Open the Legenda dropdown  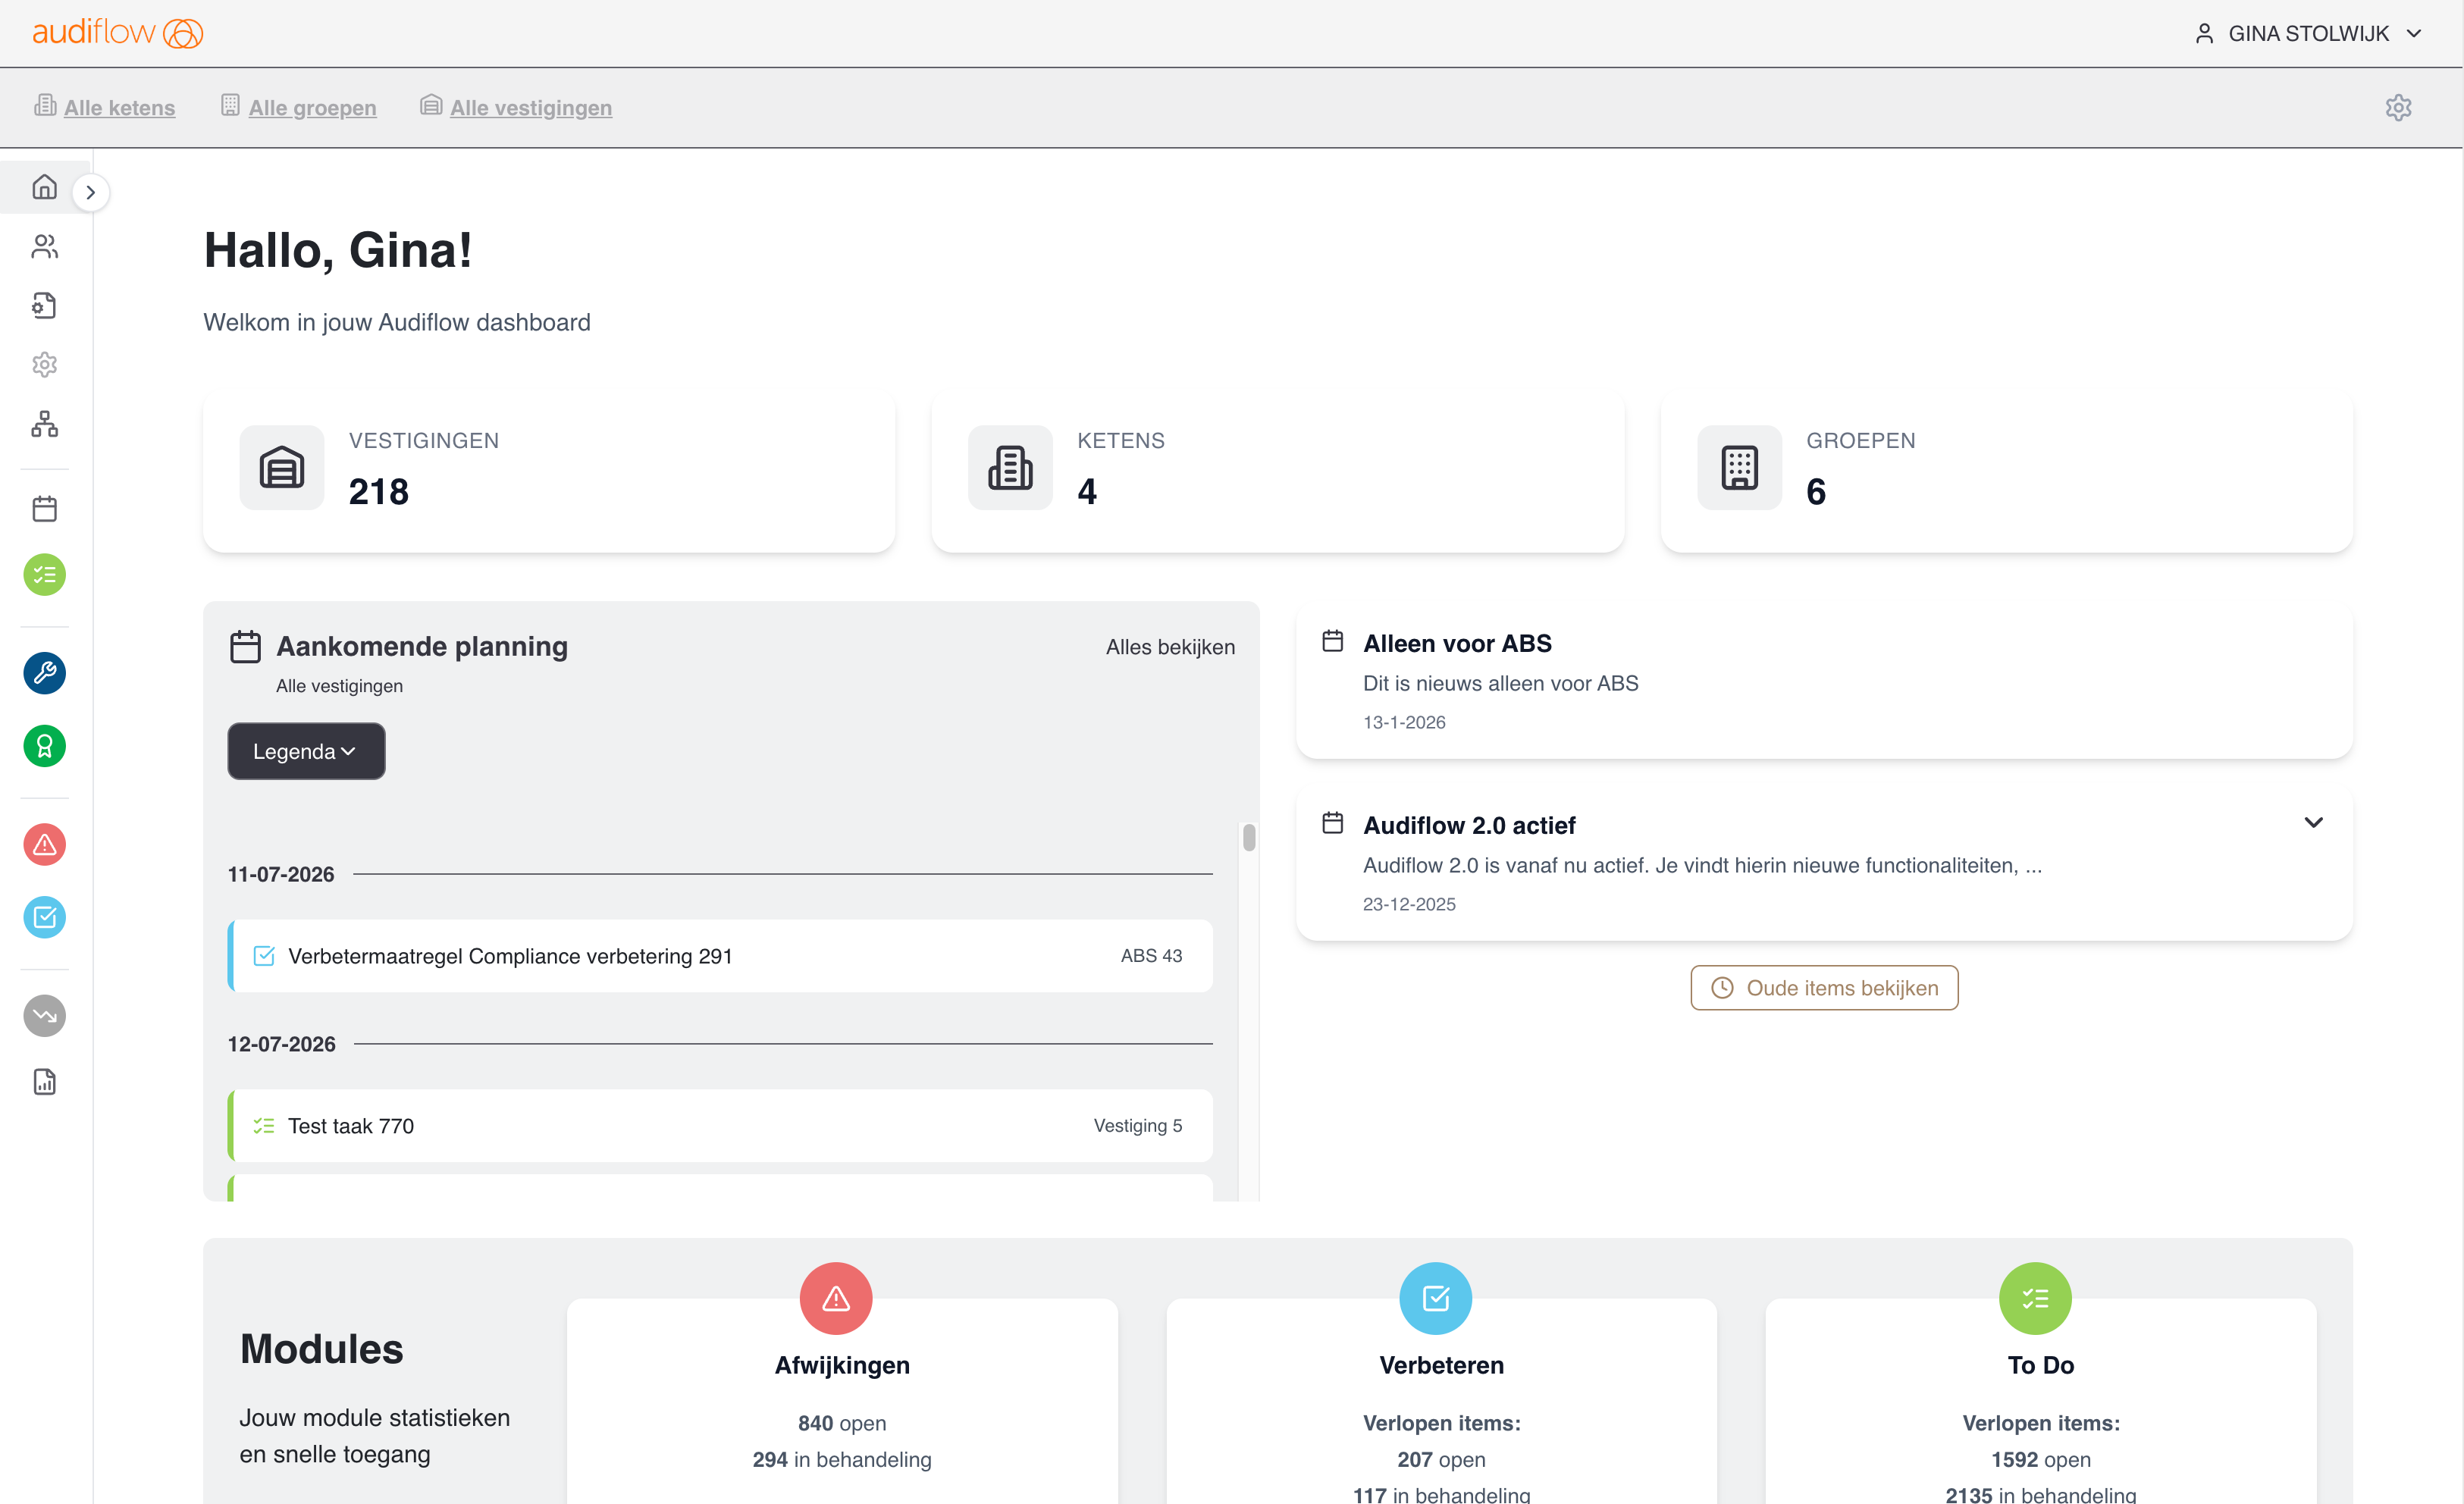pyautogui.click(x=306, y=751)
